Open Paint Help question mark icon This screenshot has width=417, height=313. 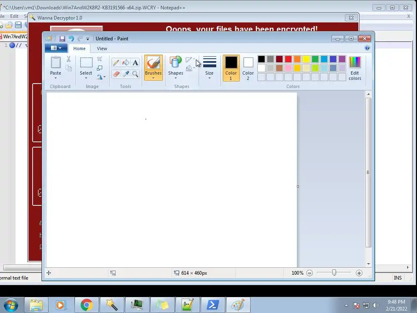pos(367,48)
